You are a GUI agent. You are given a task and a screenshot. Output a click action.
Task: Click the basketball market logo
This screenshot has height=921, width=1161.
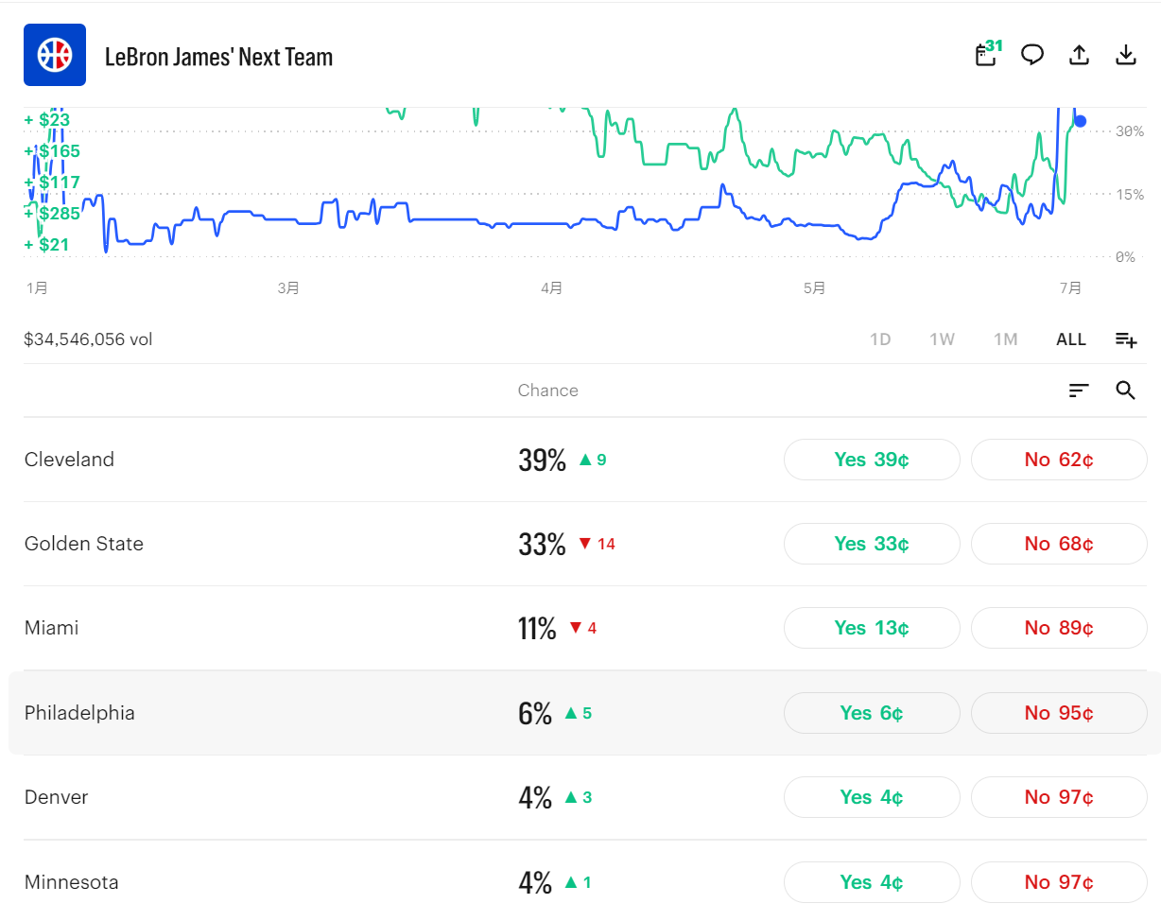(x=55, y=55)
